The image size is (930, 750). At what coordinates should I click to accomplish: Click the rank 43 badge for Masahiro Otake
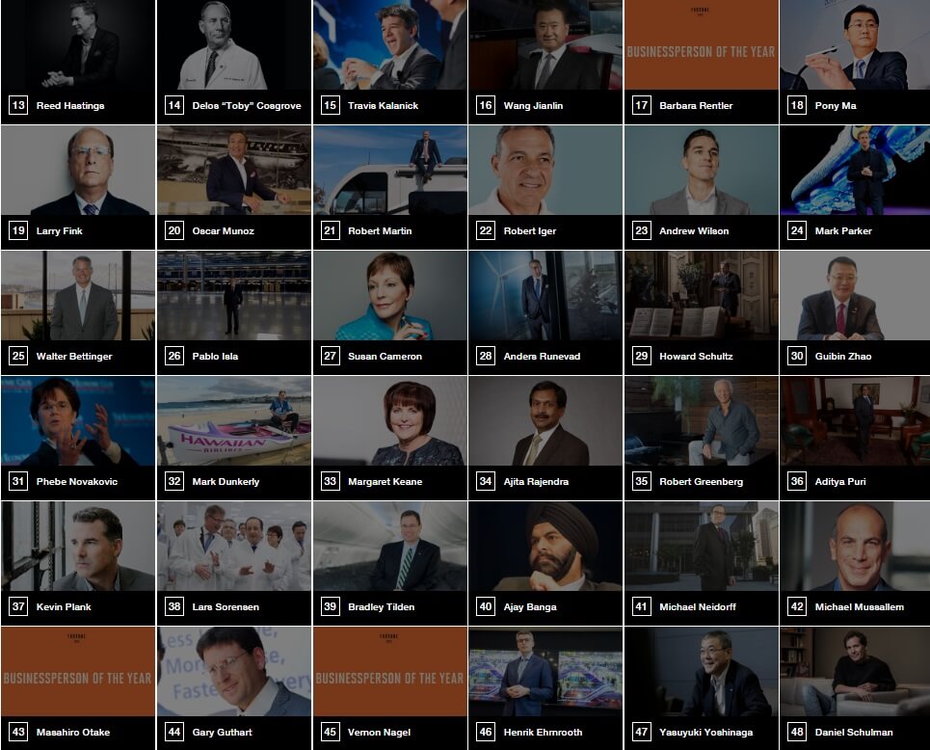click(x=18, y=732)
